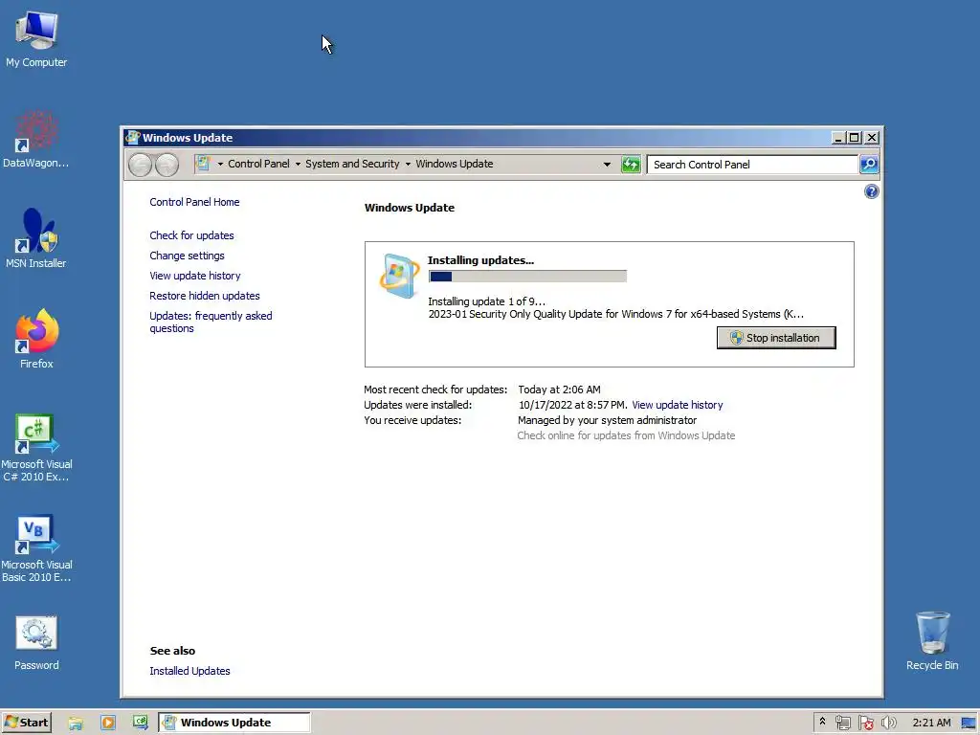Click the third quick launch taskbar icon
The image size is (980, 735).
pos(141,723)
